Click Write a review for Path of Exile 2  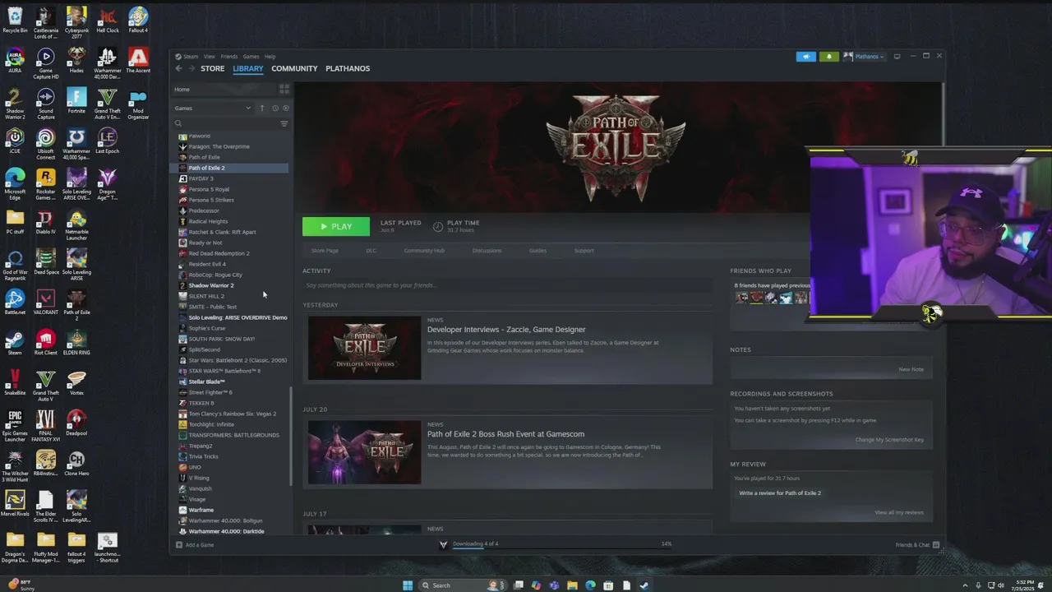click(780, 493)
